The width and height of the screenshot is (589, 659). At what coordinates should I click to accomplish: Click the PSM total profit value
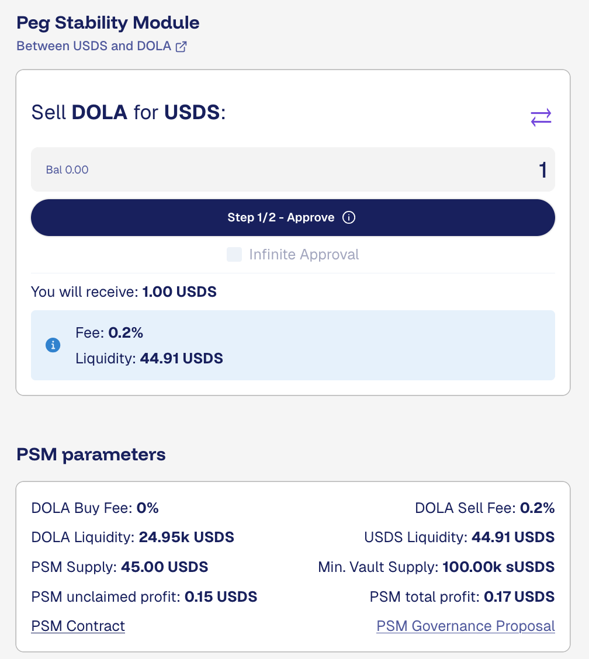[519, 597]
